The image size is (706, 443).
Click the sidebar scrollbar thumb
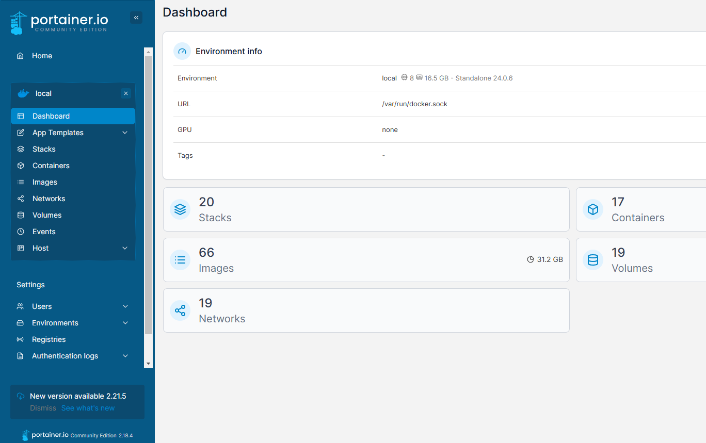coord(149,195)
